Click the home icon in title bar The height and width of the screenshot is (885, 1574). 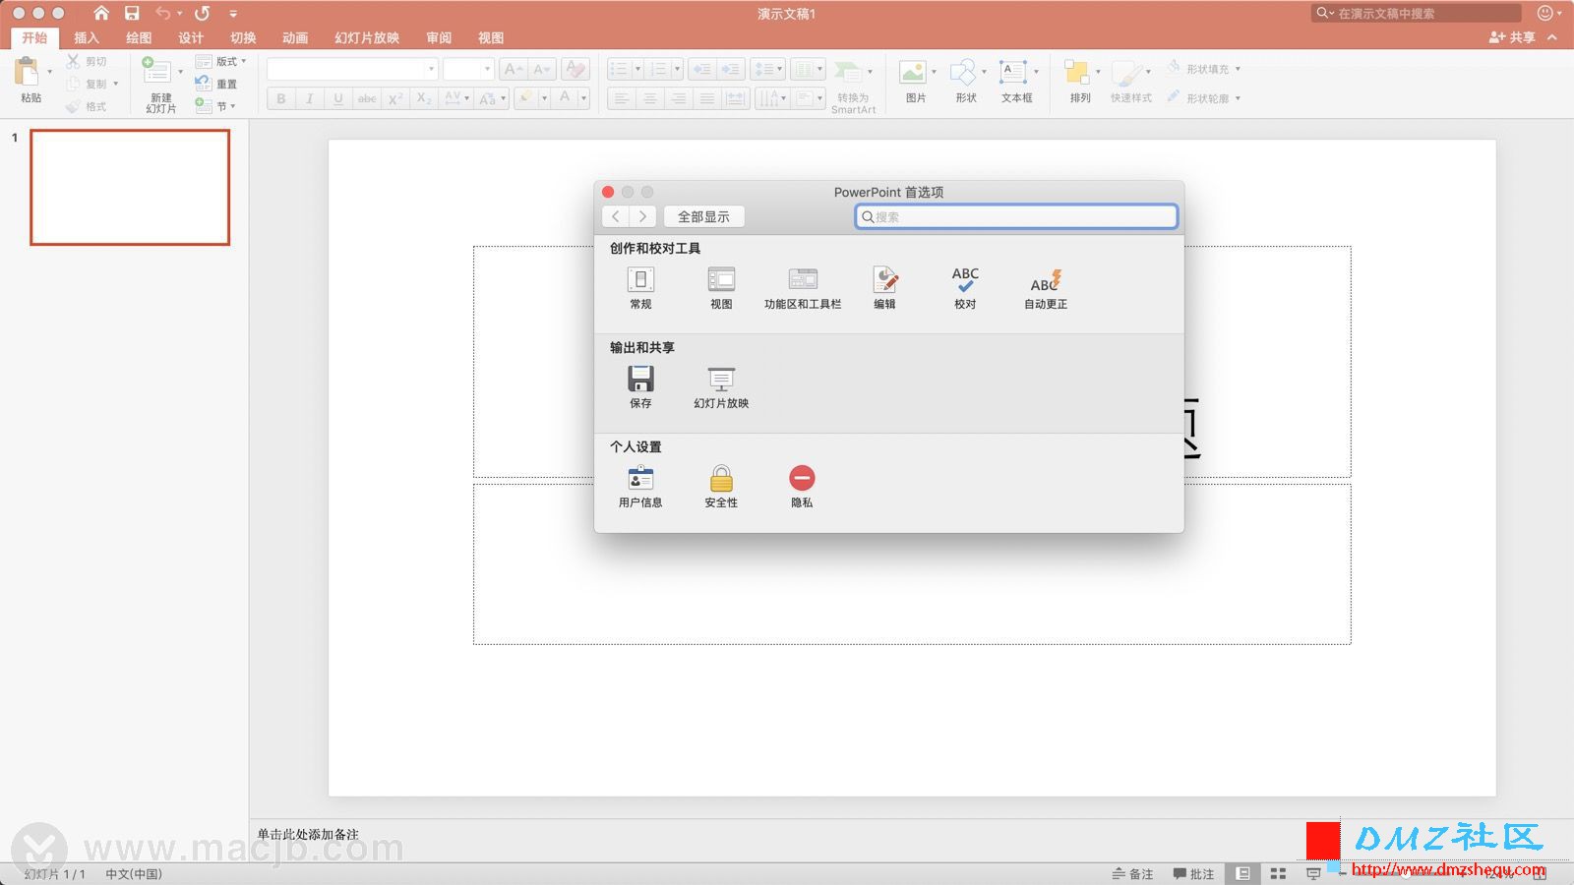pyautogui.click(x=101, y=13)
